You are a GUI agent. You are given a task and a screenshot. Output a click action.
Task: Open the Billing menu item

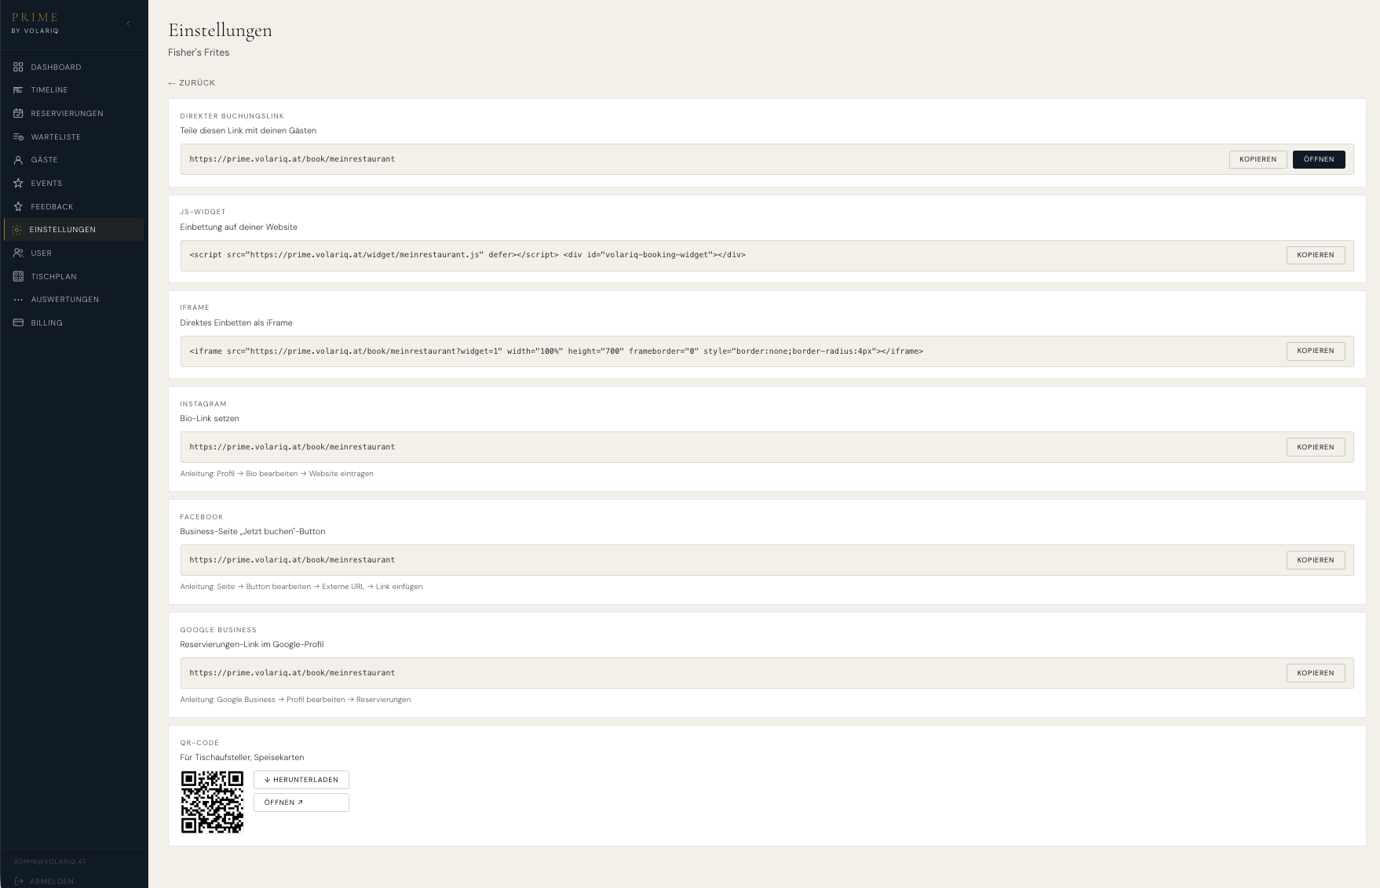[74, 323]
